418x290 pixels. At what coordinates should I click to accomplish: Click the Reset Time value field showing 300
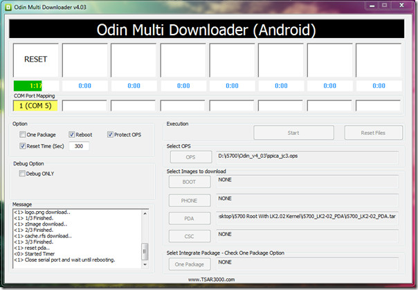tap(79, 146)
